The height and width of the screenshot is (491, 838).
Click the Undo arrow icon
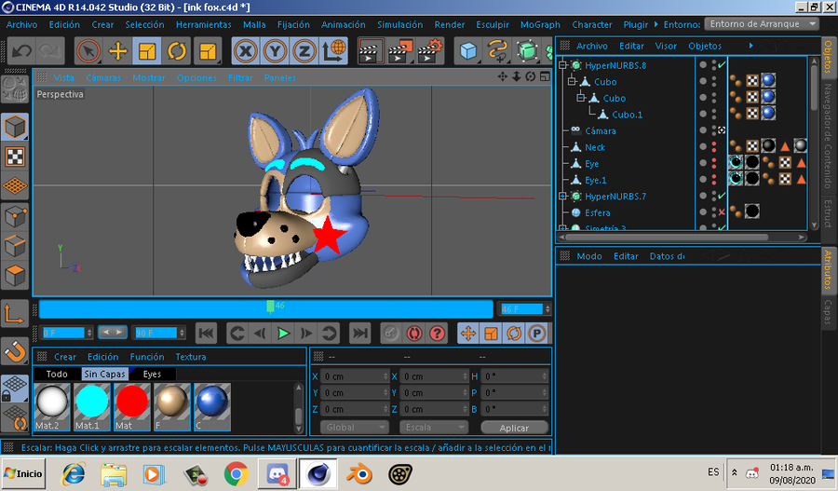[x=21, y=51]
